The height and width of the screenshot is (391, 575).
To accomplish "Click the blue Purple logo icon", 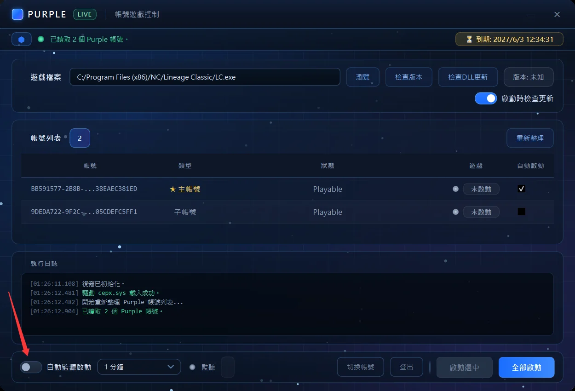I will tap(17, 14).
